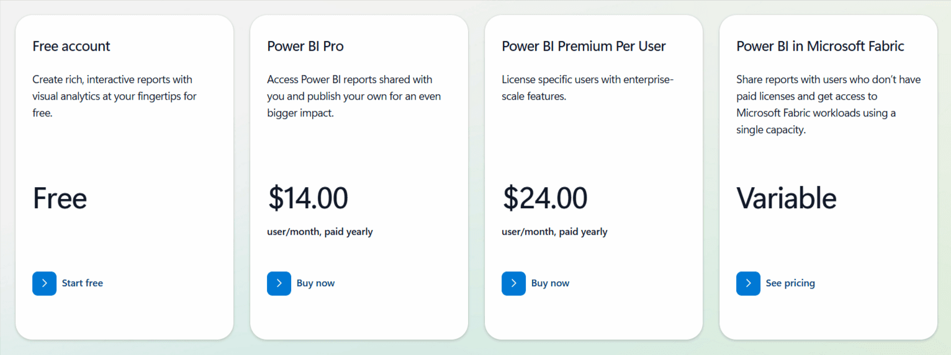Click the Free account description paragraph
Screen dimensions: 951x355
115,97
